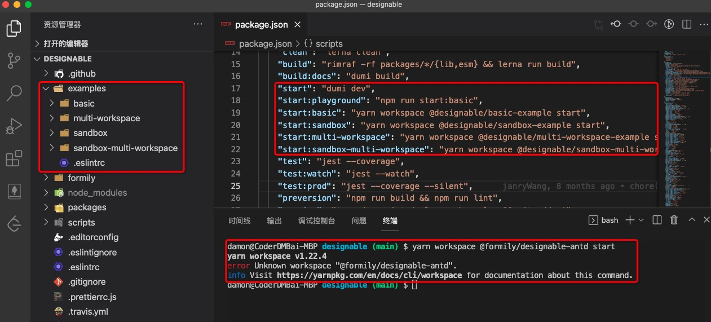Click line number 25 in the gutter
The width and height of the screenshot is (711, 322).
[x=235, y=186]
